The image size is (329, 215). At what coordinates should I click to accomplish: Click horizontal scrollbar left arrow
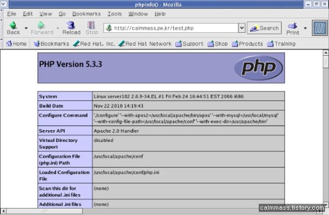[3, 211]
